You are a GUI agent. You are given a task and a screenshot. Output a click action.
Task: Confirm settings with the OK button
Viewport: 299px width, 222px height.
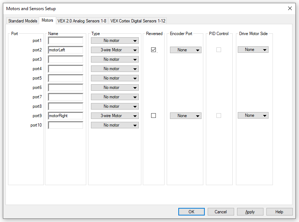coord(191,212)
